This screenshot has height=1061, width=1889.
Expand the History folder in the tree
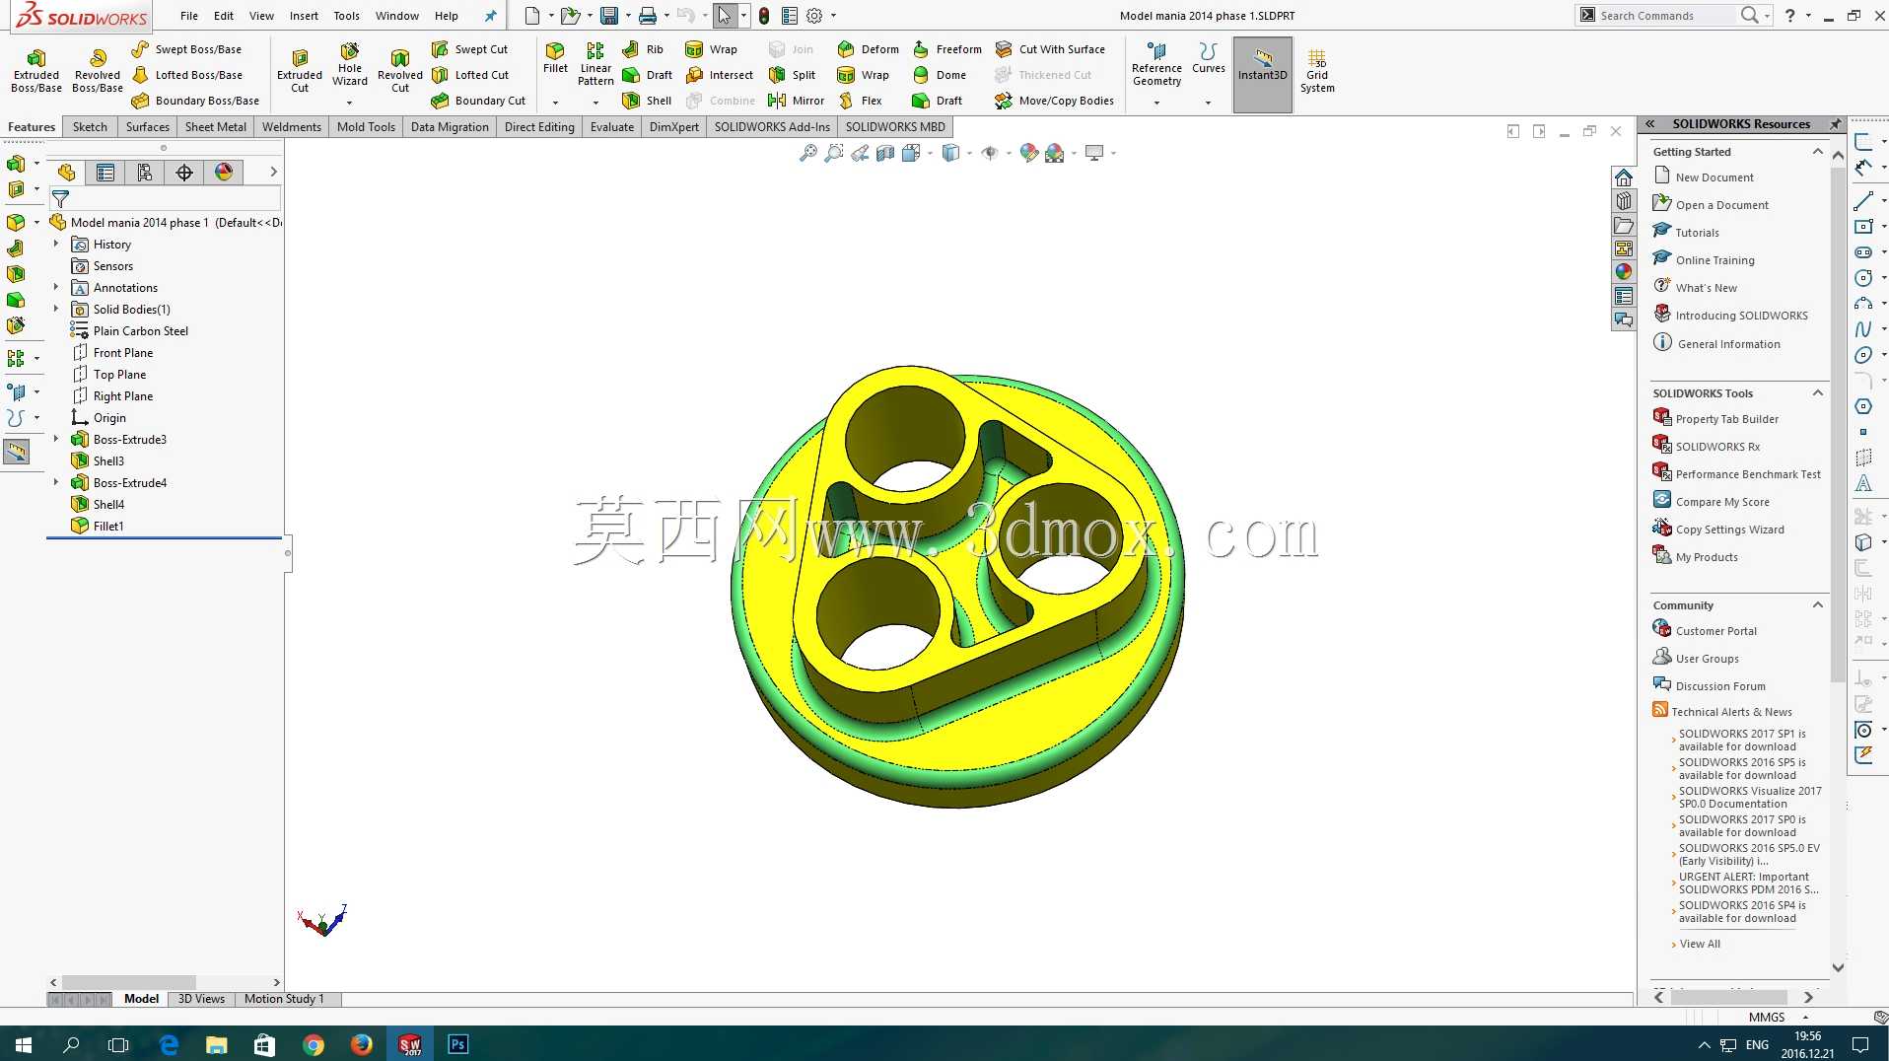(x=56, y=244)
